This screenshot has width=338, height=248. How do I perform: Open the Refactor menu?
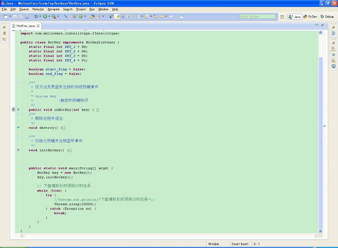pyautogui.click(x=38, y=9)
